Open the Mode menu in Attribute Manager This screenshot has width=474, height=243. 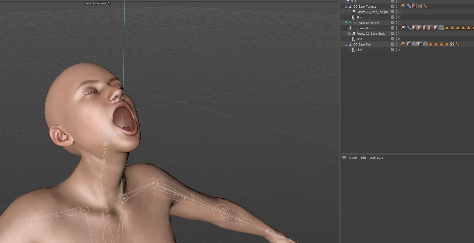[x=353, y=158]
